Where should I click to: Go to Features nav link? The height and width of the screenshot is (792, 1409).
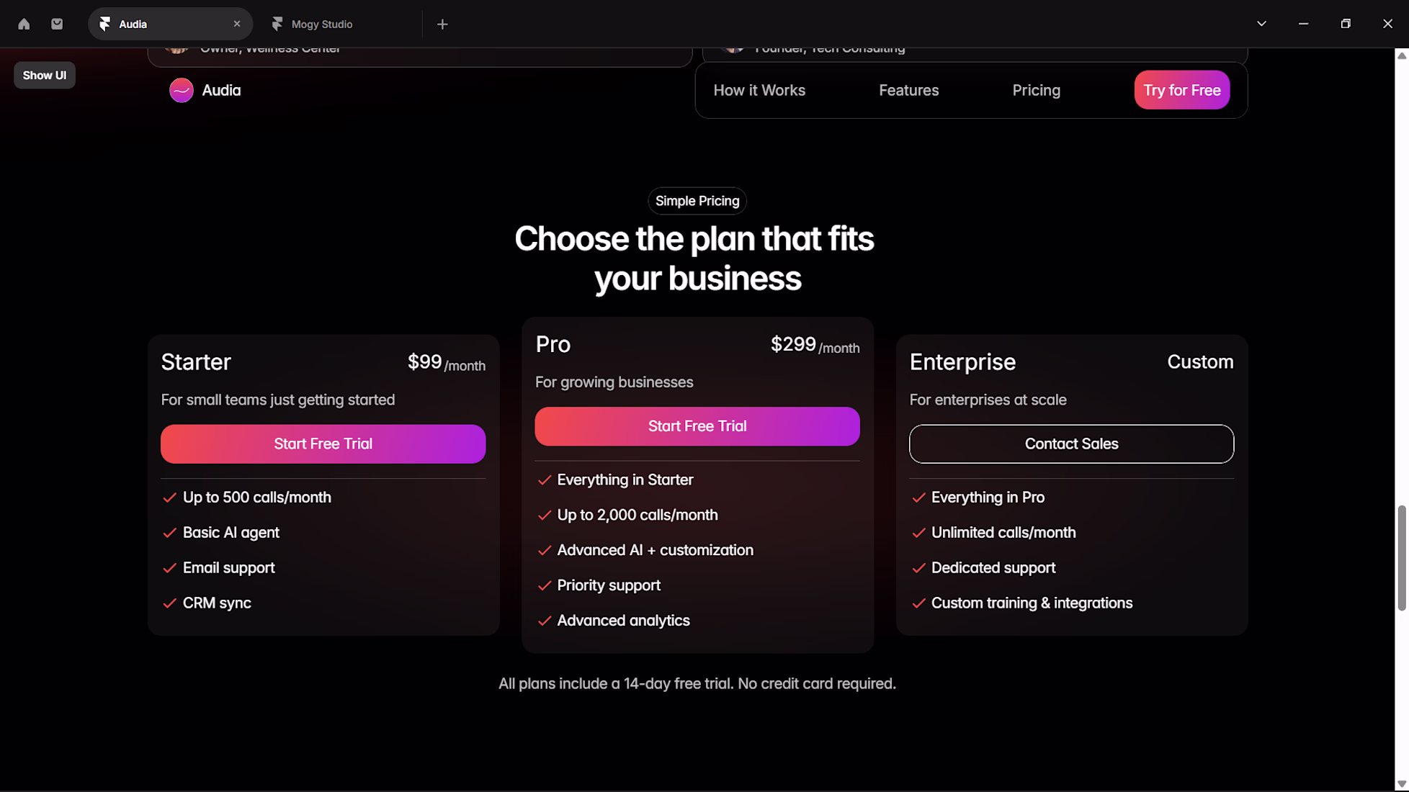coord(908,90)
